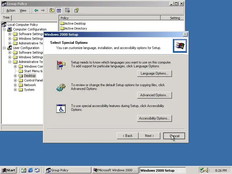The image size is (232, 174).
Task: Open Accessibility Options button
Action: point(154,118)
